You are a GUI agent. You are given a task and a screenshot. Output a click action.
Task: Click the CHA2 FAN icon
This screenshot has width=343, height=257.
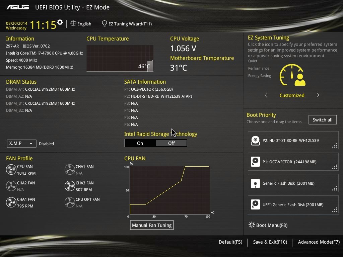click(11, 186)
